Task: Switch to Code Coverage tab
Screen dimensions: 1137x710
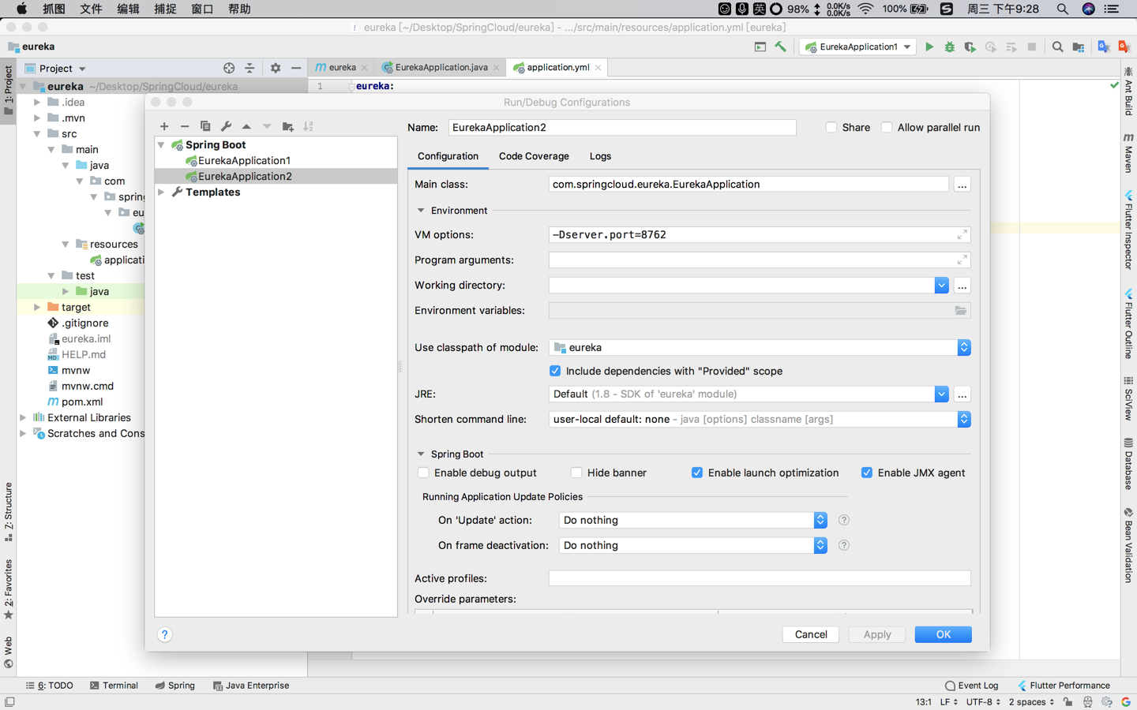Action: tap(534, 156)
